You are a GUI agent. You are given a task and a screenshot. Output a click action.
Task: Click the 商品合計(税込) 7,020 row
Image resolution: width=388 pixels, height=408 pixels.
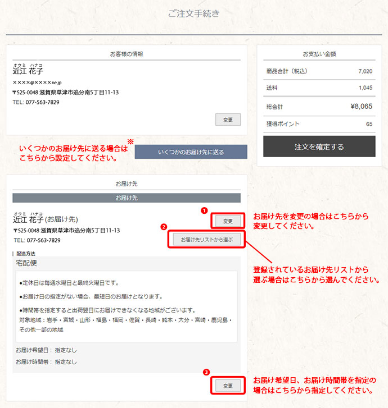click(319, 71)
